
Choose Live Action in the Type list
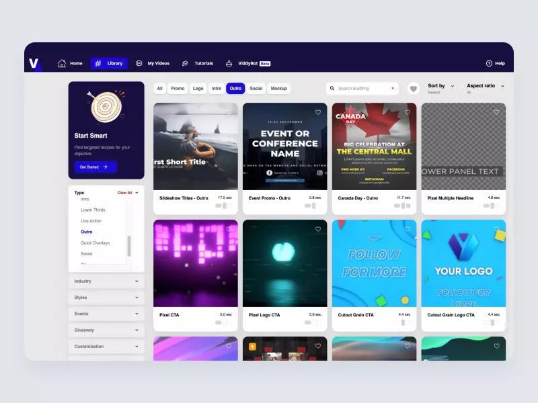91,221
